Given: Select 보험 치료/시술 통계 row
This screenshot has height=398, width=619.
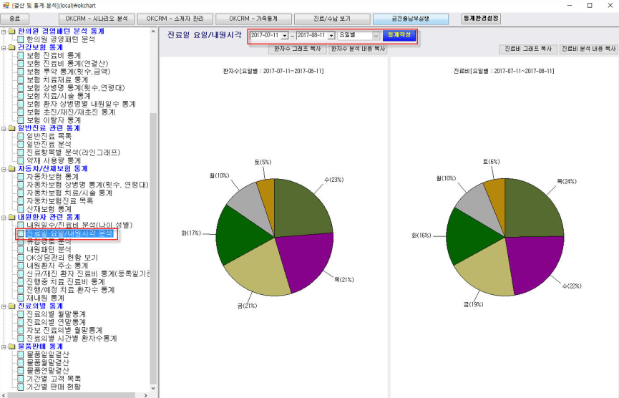Looking at the screenshot, I should click(x=59, y=95).
